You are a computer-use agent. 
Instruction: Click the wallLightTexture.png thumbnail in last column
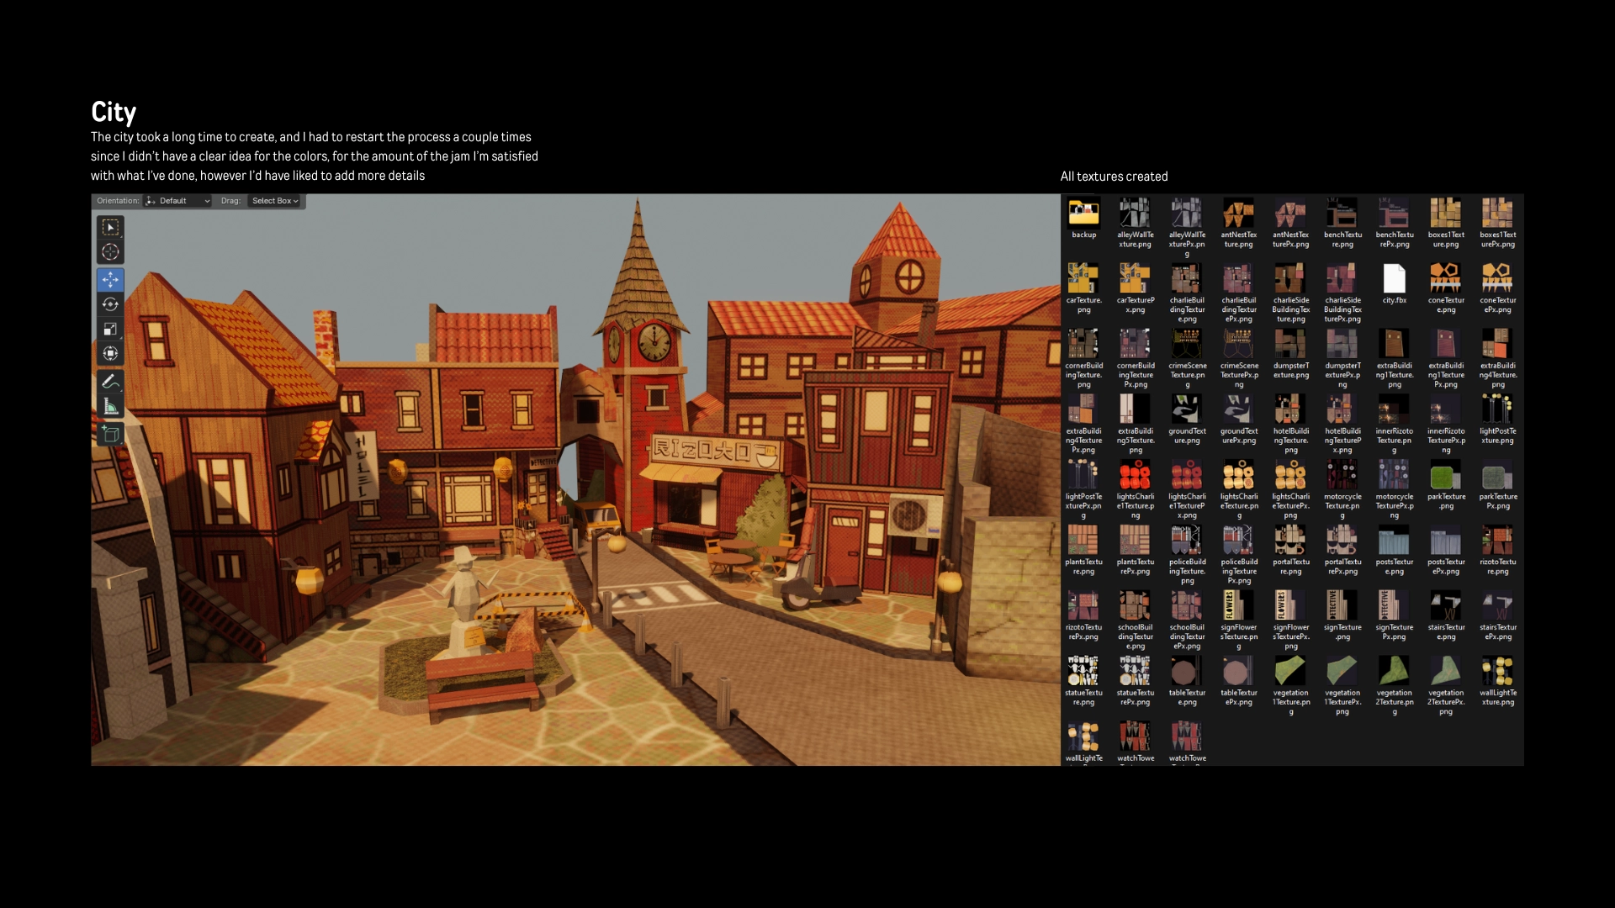tap(1498, 672)
